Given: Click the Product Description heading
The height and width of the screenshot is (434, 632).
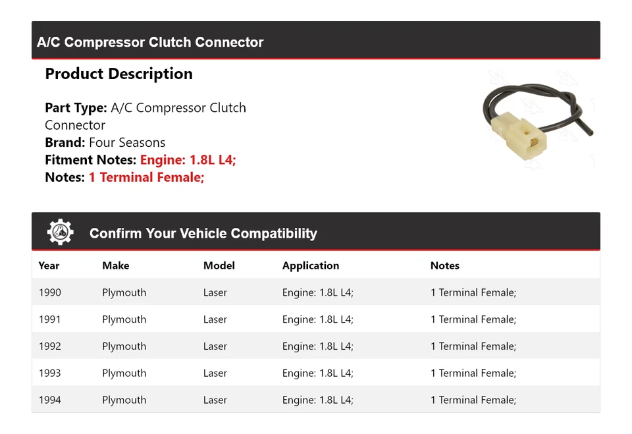Looking at the screenshot, I should click(x=118, y=74).
